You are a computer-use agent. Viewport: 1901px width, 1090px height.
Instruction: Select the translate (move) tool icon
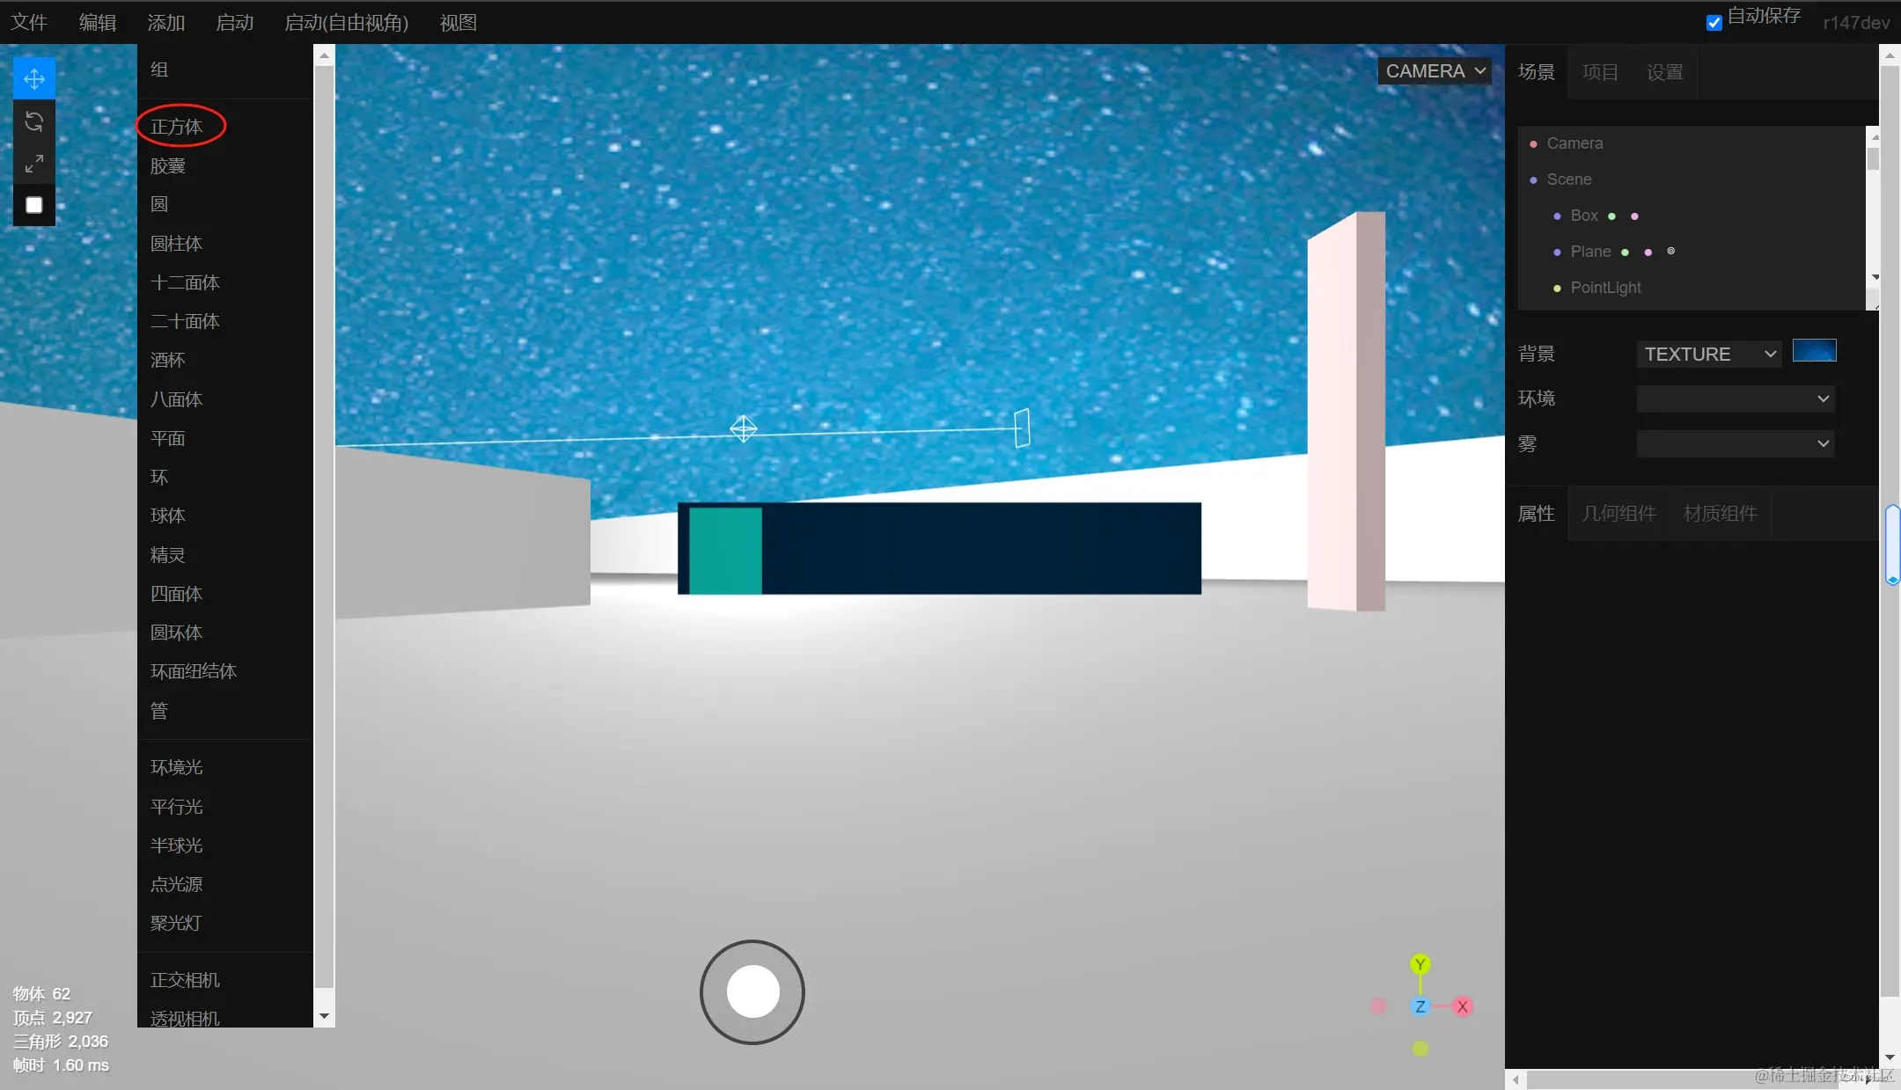34,79
